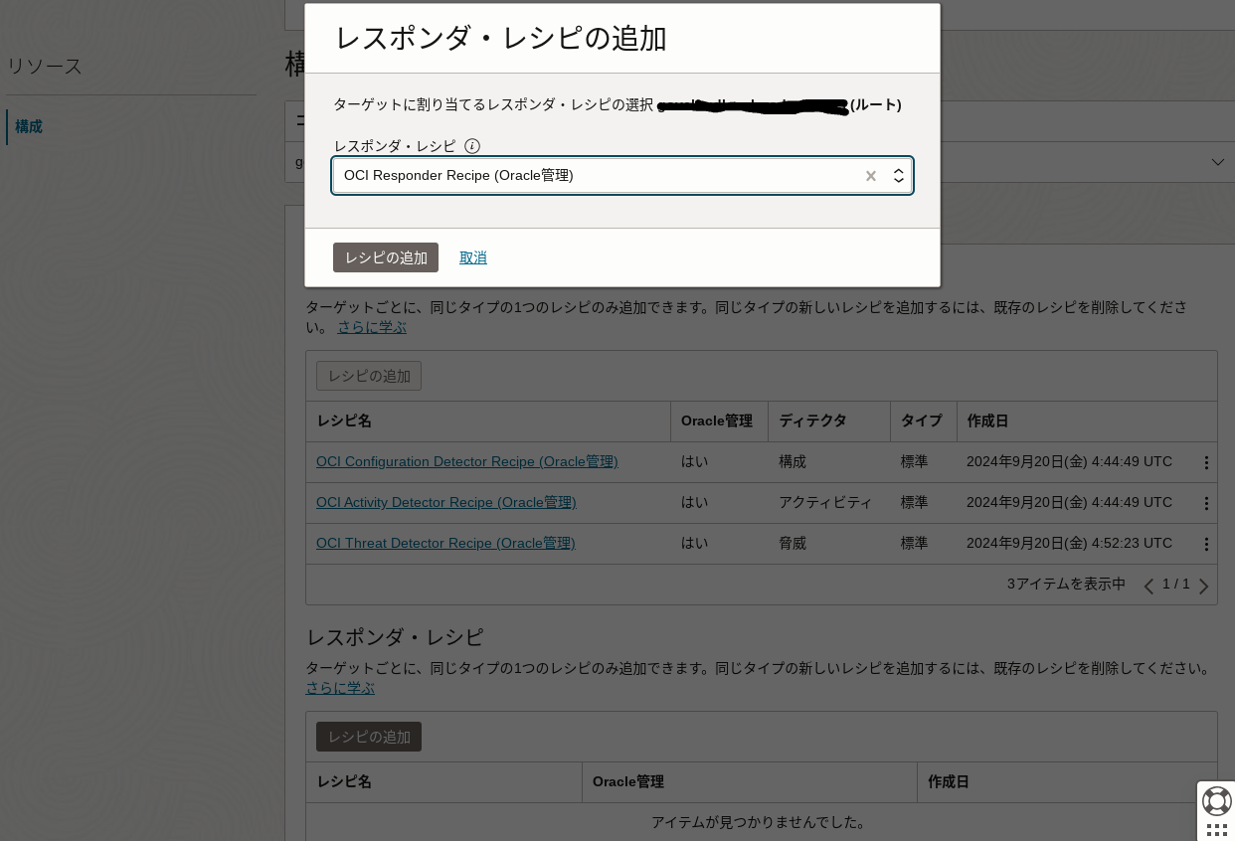Image resolution: width=1235 pixels, height=841 pixels.
Task: Click inside the responder recipe input field
Action: pos(597,176)
